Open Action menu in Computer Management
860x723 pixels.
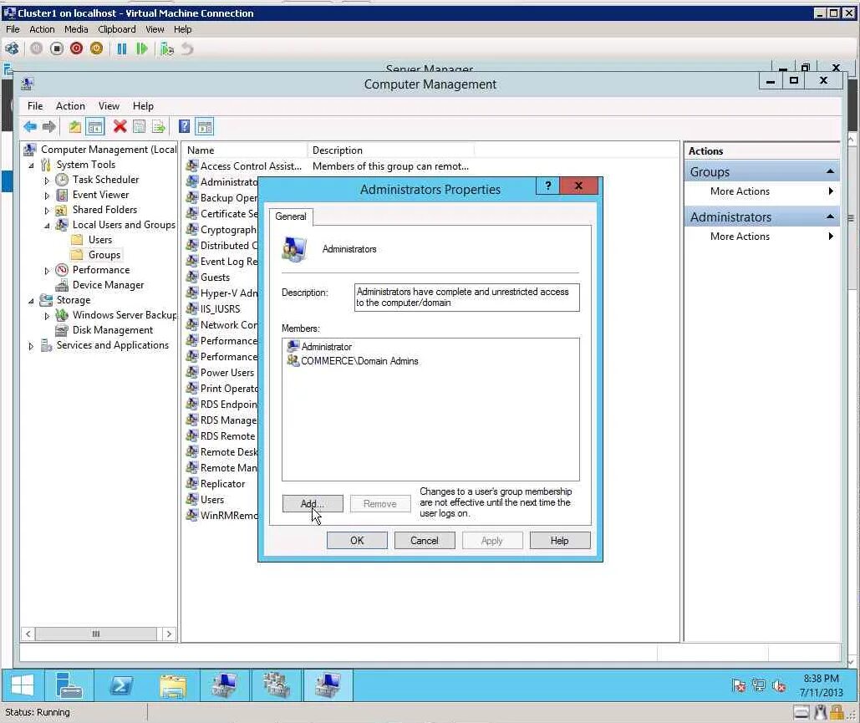[70, 106]
